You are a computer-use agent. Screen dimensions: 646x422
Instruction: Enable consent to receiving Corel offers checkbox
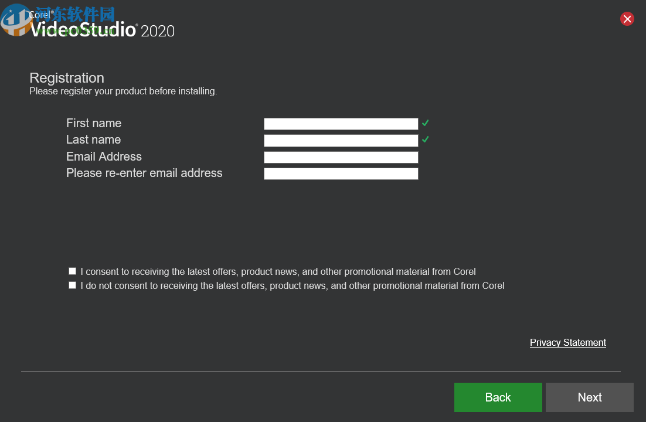[72, 271]
